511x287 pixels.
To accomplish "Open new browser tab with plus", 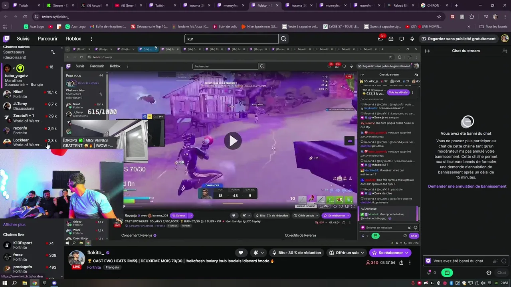I will [456, 6].
